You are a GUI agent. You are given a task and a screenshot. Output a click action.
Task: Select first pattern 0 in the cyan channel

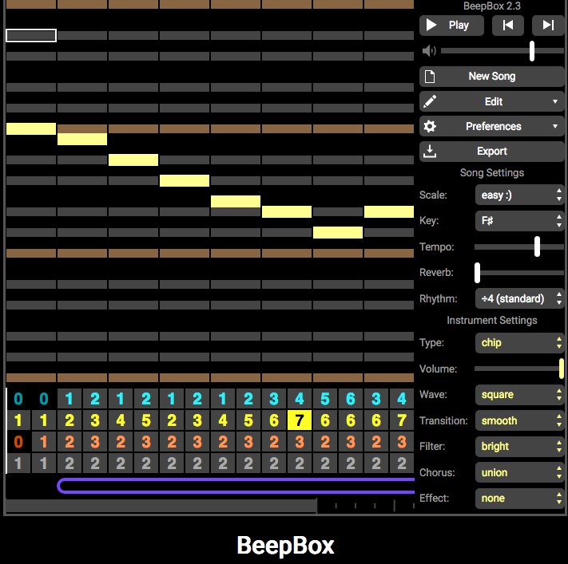[18, 399]
